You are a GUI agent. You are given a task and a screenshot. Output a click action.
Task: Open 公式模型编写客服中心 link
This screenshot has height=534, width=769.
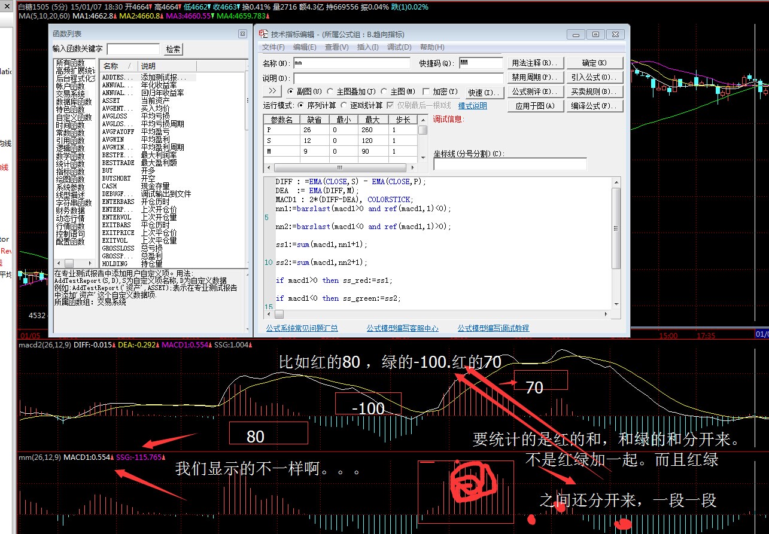click(402, 328)
